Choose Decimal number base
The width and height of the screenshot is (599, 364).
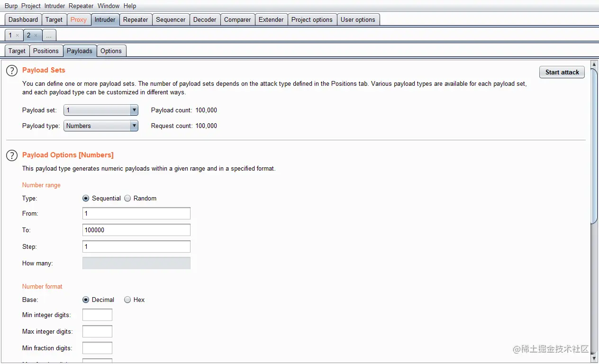click(x=86, y=300)
